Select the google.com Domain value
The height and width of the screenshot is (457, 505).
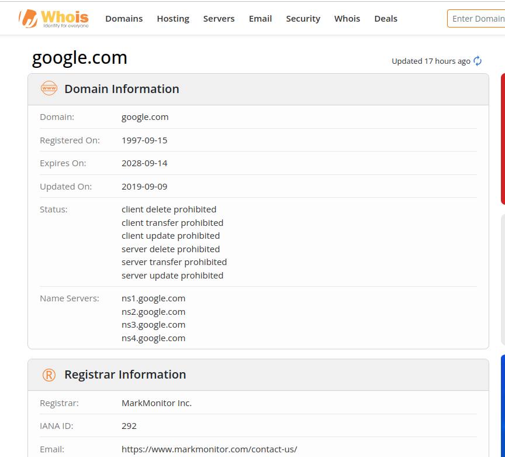point(145,117)
